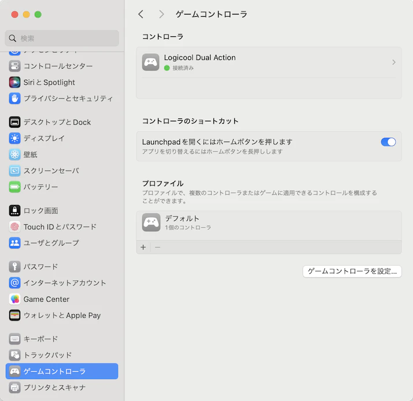Click the 壁紙 flower icon

coord(14,155)
